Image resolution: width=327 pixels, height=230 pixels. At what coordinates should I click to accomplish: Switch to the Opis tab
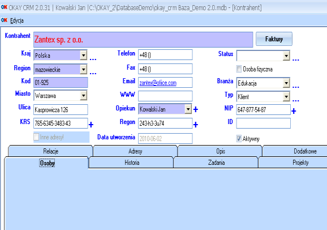[221, 151]
